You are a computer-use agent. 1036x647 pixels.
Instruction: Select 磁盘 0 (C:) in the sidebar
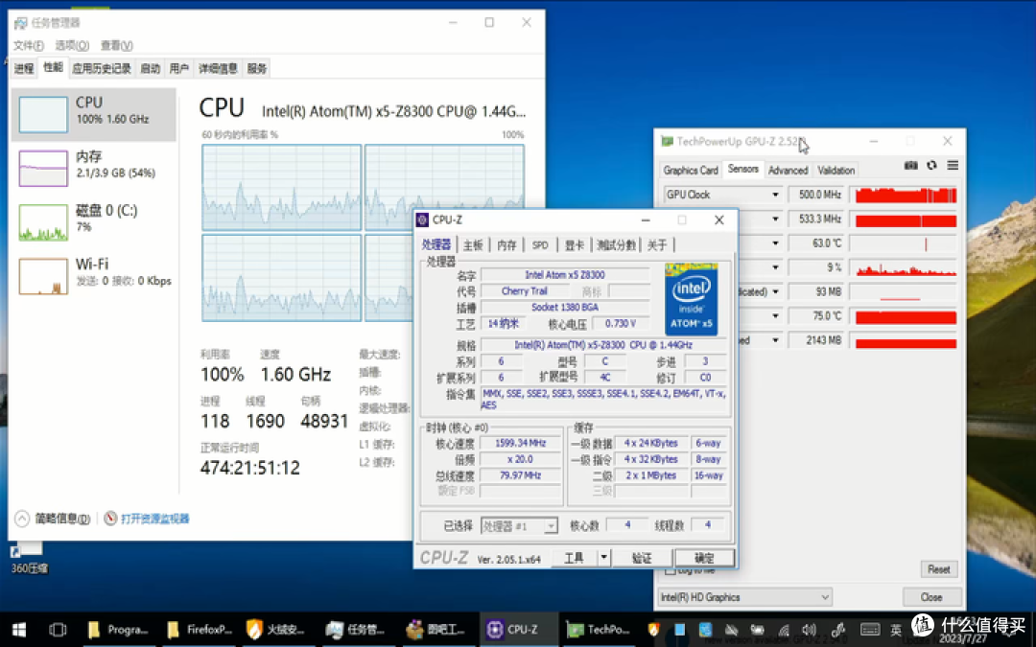pyautogui.click(x=94, y=221)
